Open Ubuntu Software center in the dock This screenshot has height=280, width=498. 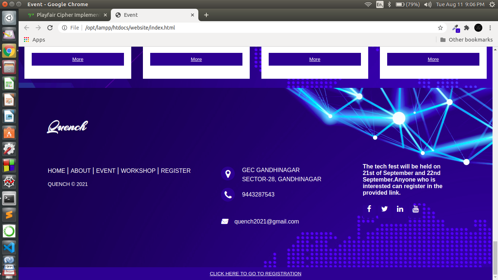9,133
